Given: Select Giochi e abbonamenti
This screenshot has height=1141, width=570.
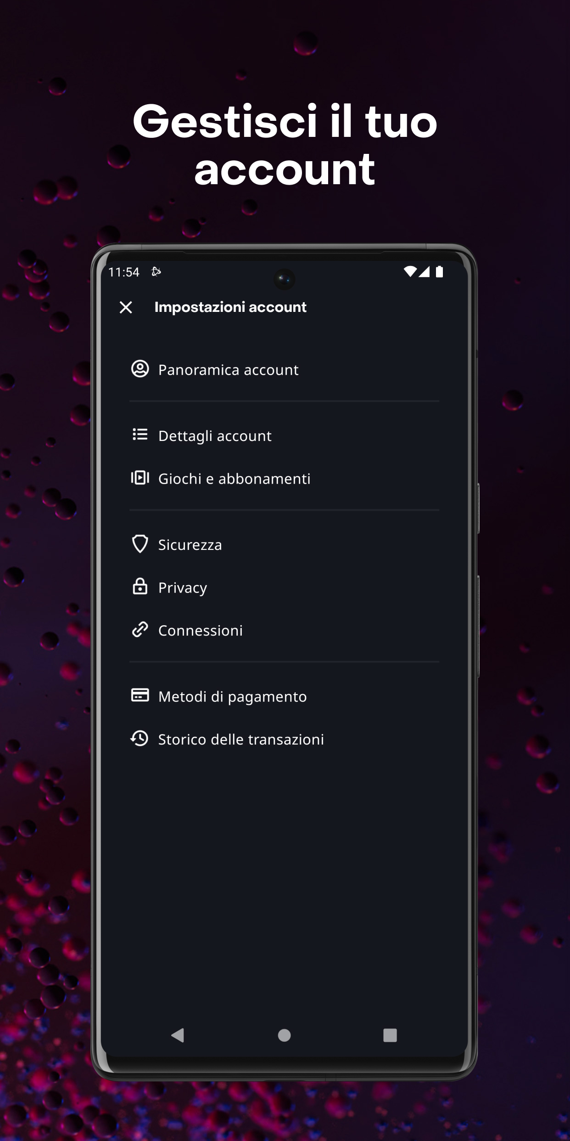Looking at the screenshot, I should tap(284, 479).
